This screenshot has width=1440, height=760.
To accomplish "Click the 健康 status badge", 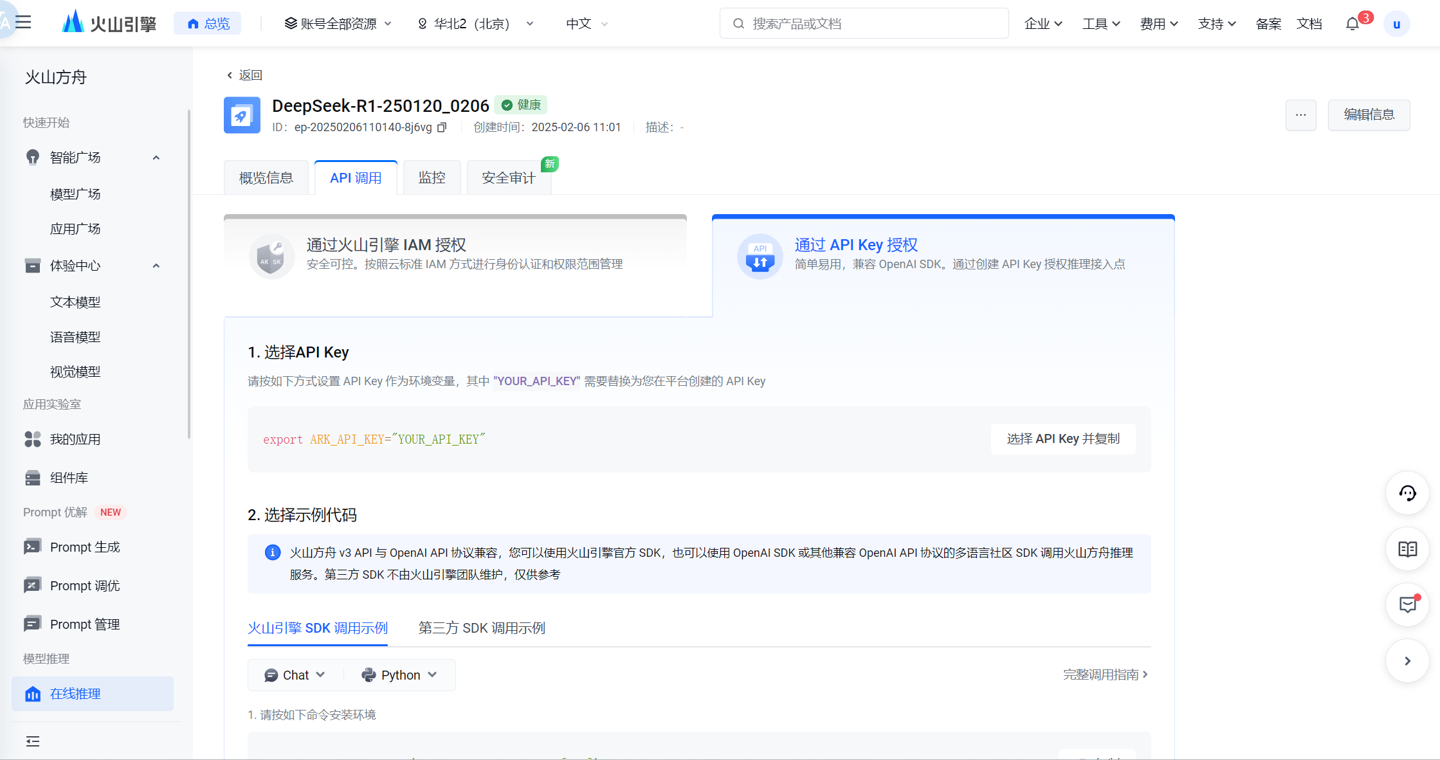I will [522, 105].
